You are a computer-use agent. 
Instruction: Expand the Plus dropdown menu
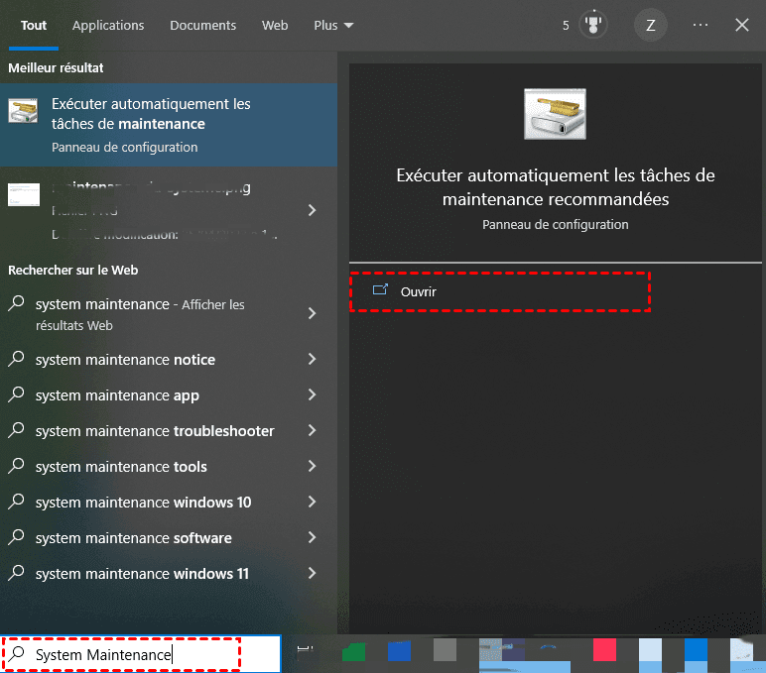[x=333, y=26]
